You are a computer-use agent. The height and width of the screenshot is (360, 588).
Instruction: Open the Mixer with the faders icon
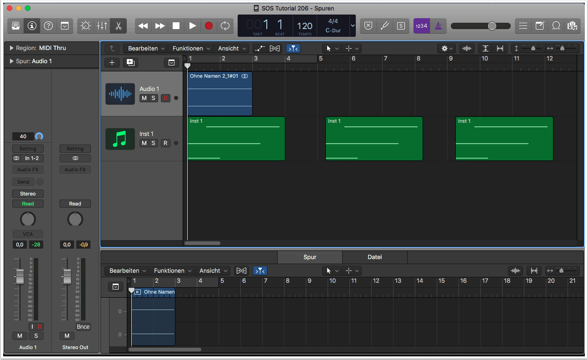(102, 26)
